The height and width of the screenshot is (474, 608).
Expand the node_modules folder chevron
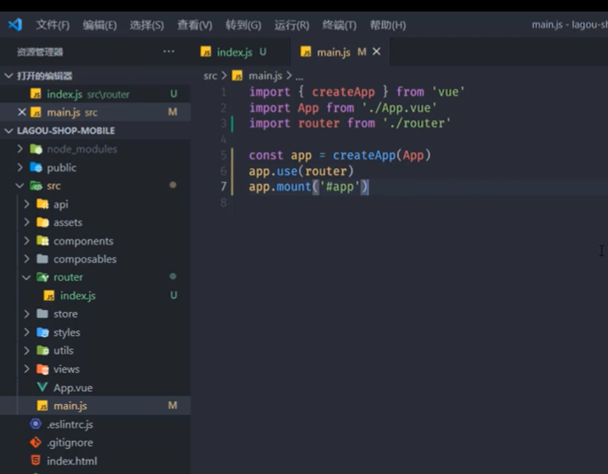[20, 149]
